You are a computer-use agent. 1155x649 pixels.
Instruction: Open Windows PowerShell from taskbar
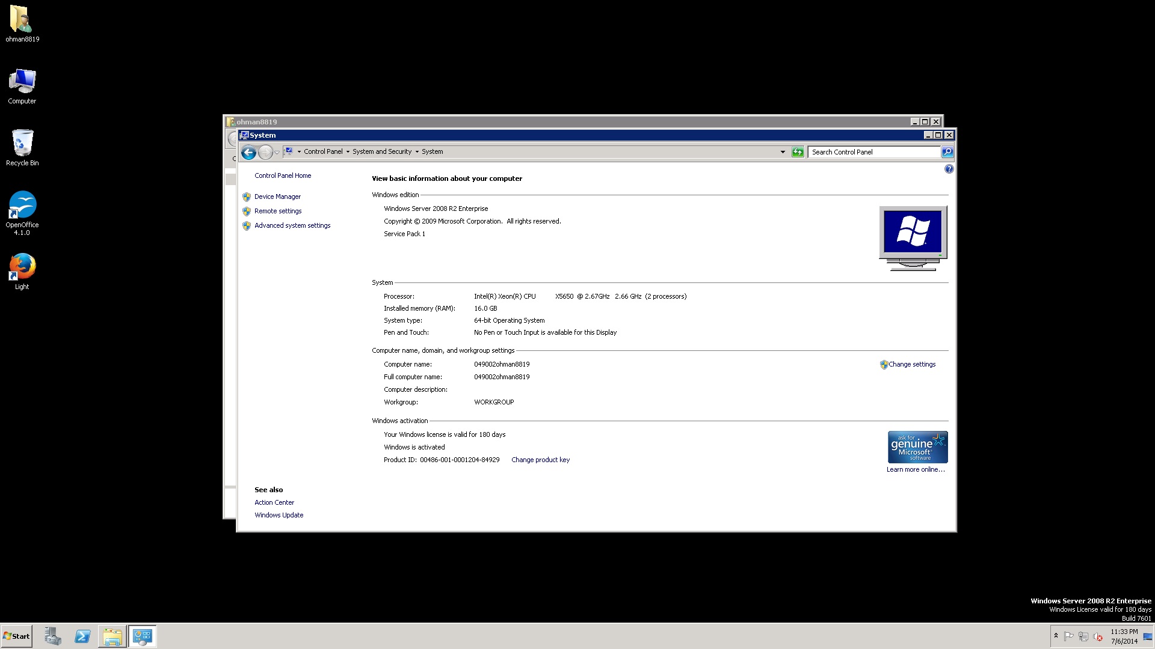pyautogui.click(x=82, y=636)
